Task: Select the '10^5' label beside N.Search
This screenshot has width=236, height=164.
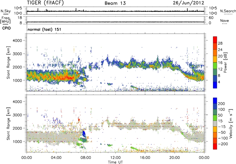Action: click(x=213, y=8)
